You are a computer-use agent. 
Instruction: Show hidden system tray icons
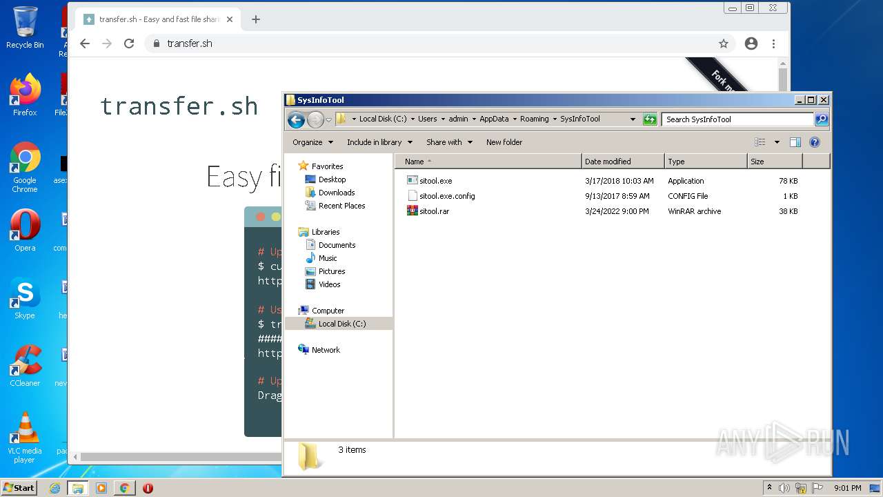tap(769, 488)
